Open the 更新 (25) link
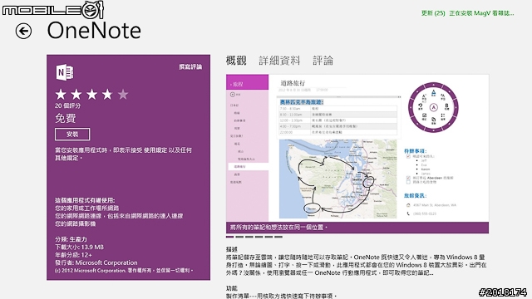Image resolution: width=532 pixels, height=299 pixels. pyautogui.click(x=433, y=13)
